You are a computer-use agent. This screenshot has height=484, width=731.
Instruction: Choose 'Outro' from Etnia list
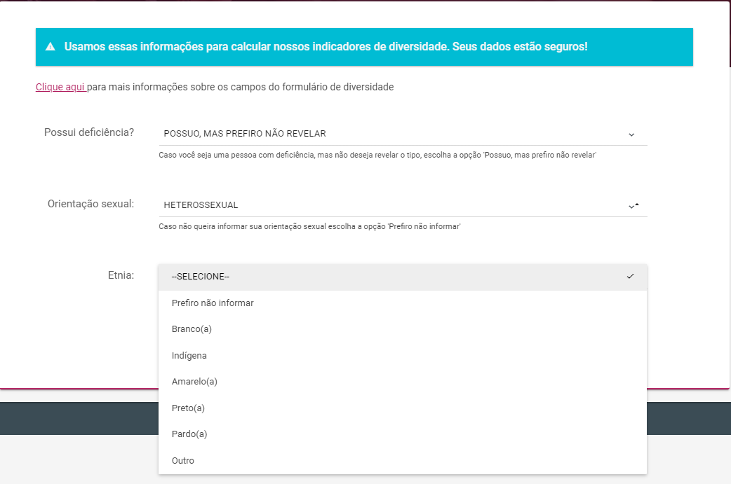click(x=403, y=461)
